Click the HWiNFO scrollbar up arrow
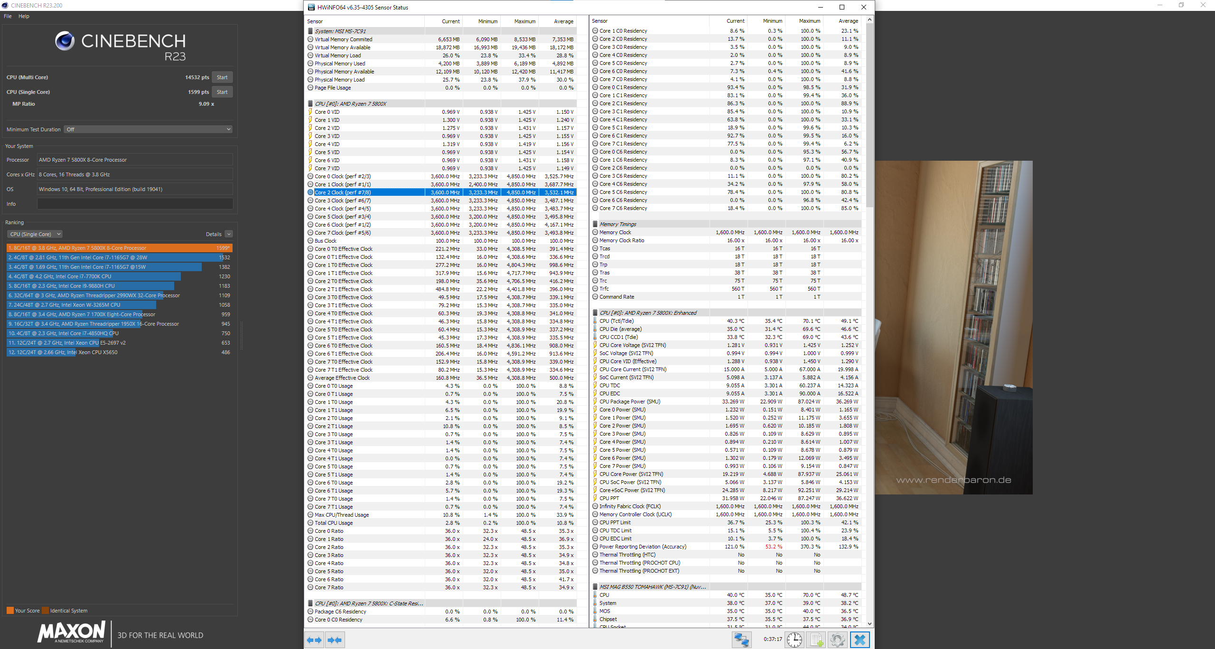This screenshot has width=1215, height=649. pos(869,19)
